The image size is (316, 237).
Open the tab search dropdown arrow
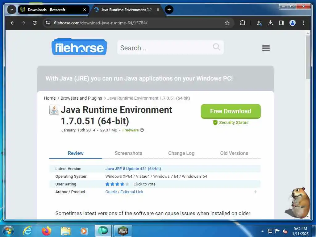pyautogui.click(x=12, y=10)
